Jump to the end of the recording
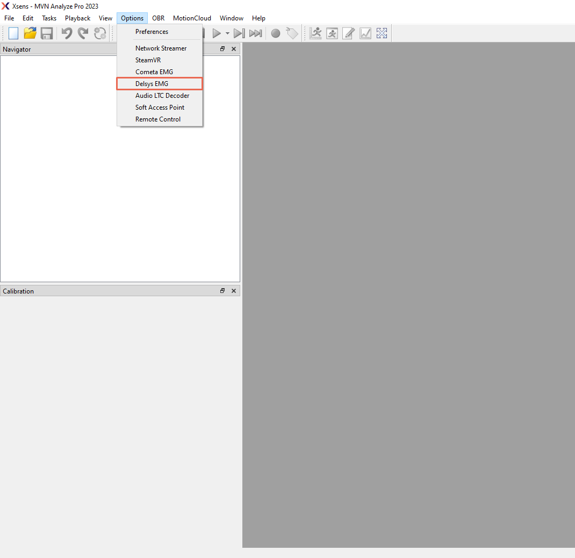Screen dimensions: 575x558 (256, 33)
